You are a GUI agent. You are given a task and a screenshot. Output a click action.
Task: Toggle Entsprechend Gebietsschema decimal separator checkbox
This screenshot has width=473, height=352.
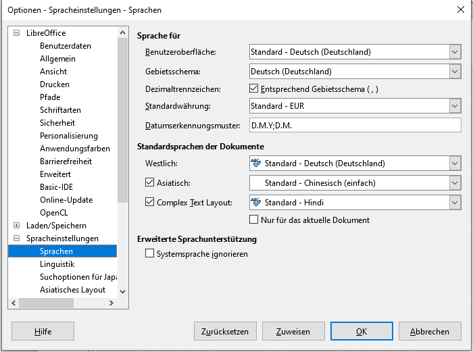(253, 89)
